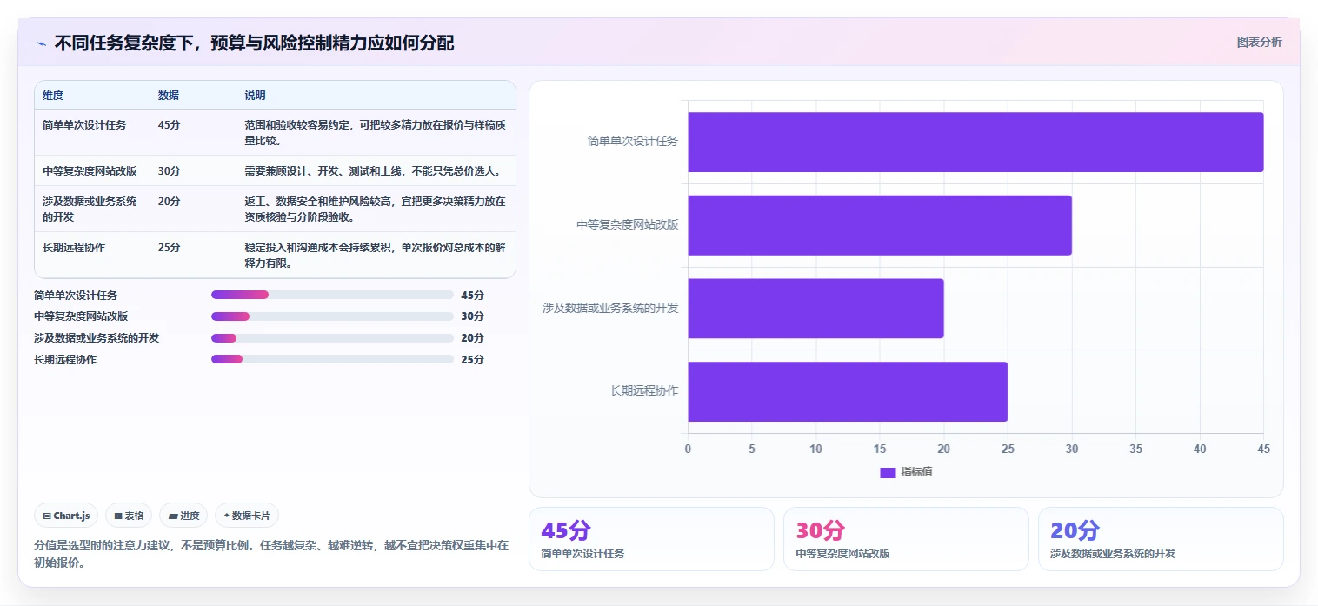Click the purple 指标值 legend swatch
The image size is (1318, 606).
pyautogui.click(x=888, y=472)
